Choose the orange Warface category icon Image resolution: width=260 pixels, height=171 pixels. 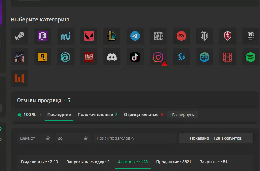19,78
